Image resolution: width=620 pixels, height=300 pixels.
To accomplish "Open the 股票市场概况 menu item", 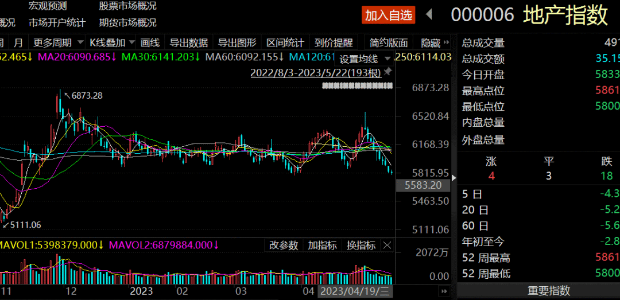I will [x=127, y=6].
